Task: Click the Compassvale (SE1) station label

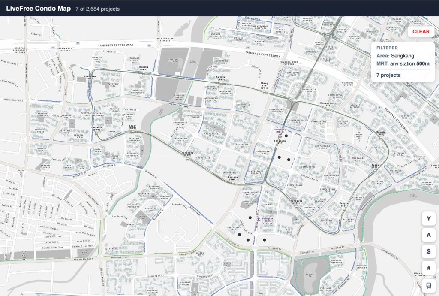Action: (x=328, y=104)
